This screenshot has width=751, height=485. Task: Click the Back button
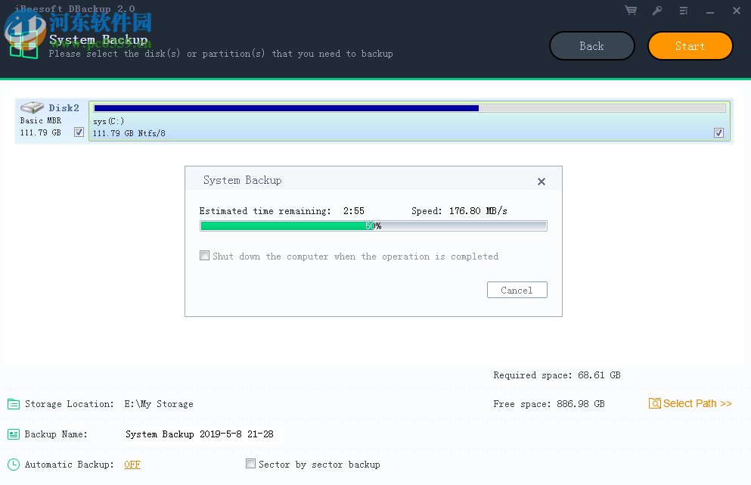click(x=591, y=45)
